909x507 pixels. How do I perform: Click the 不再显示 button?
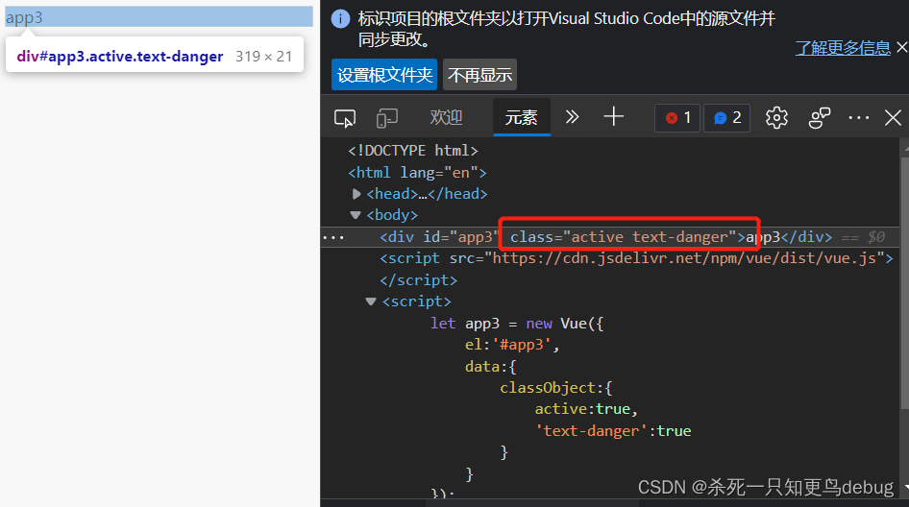tap(479, 75)
